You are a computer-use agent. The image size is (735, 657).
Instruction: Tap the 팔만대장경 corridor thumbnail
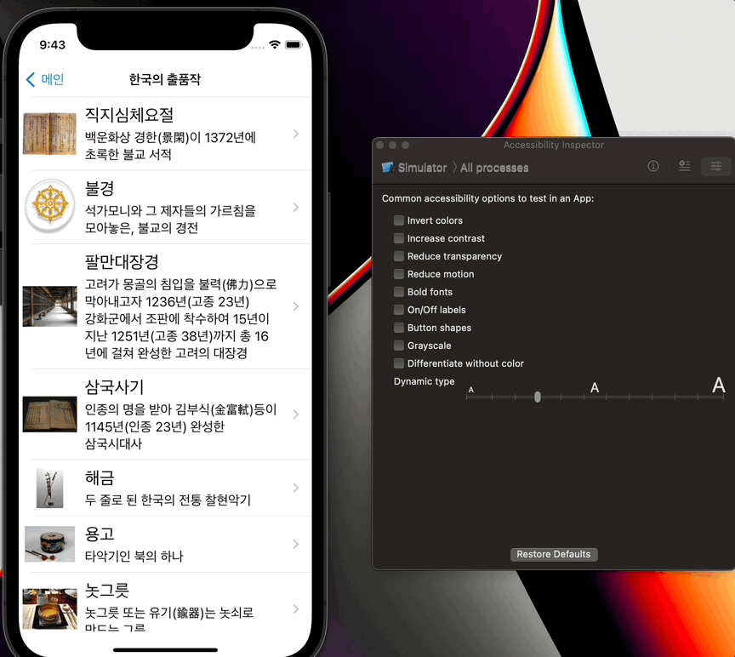click(x=49, y=306)
